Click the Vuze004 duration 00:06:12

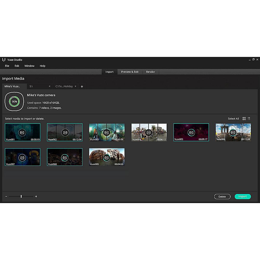tap(161, 139)
